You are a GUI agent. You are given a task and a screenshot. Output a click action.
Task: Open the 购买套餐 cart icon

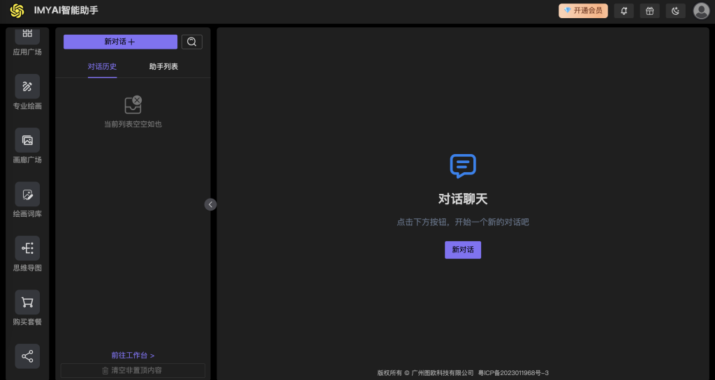coord(27,302)
